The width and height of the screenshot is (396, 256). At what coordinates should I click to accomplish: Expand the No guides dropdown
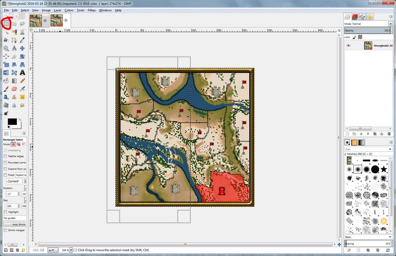[15, 218]
